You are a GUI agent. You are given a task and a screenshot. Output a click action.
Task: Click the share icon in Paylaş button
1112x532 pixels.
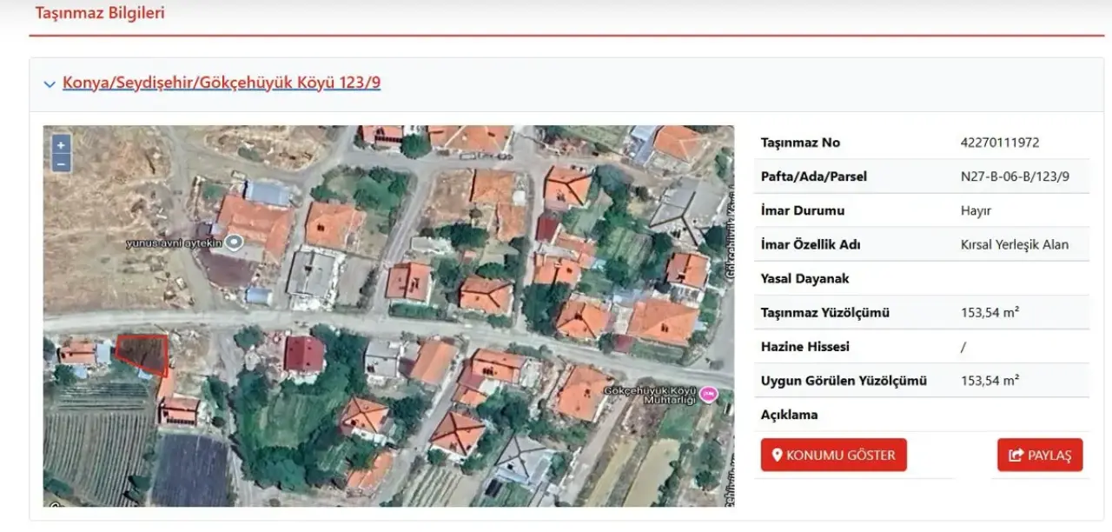[1016, 456]
